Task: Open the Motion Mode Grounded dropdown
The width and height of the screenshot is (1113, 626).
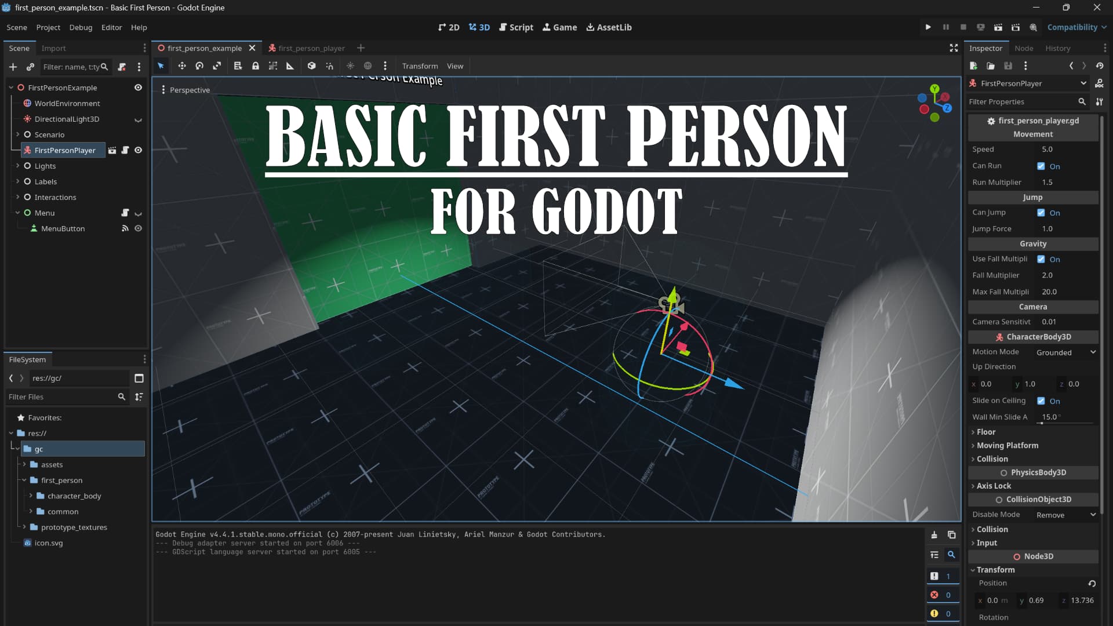Action: (x=1065, y=352)
